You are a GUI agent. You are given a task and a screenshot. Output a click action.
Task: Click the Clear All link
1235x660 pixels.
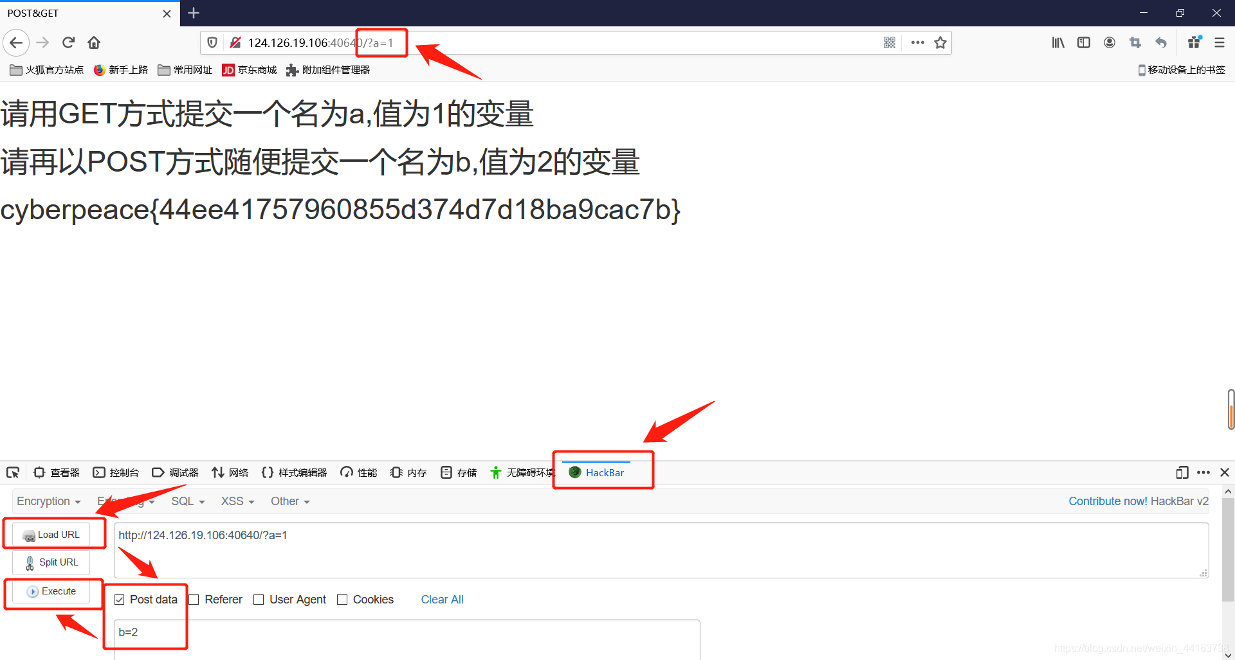442,599
